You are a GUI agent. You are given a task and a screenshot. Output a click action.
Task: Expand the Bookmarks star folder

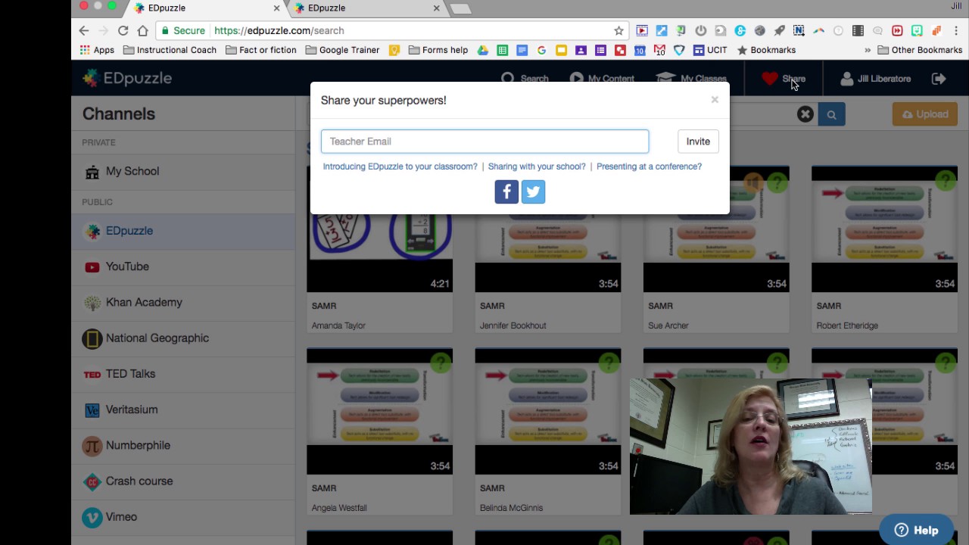click(x=766, y=50)
